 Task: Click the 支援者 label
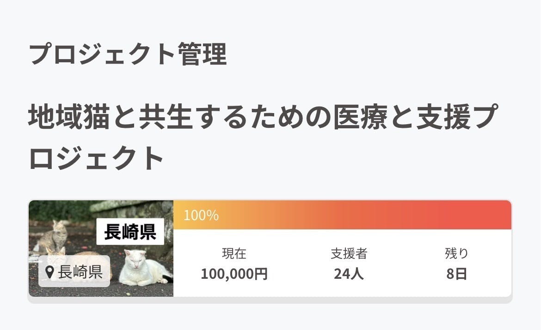point(349,253)
